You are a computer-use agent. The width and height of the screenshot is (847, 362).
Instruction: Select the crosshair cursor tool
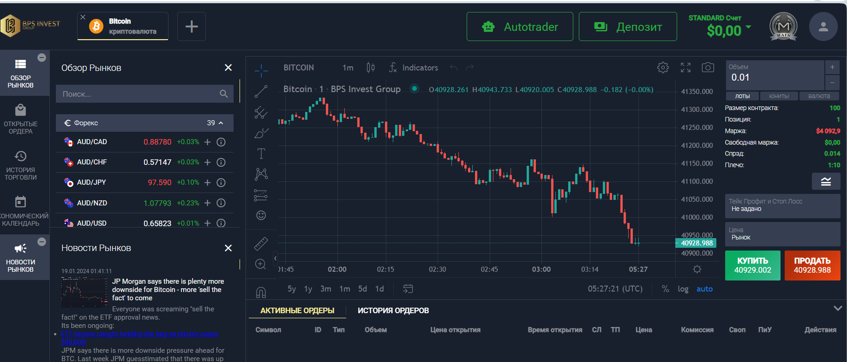tap(261, 70)
